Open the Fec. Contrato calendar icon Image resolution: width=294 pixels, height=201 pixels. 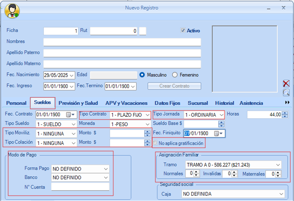(x=69, y=114)
